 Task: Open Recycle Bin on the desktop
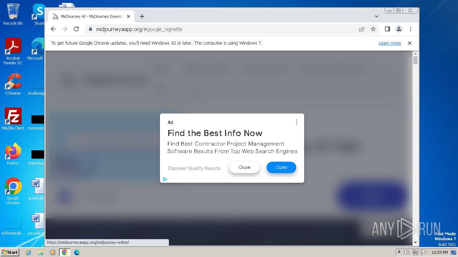[x=13, y=14]
